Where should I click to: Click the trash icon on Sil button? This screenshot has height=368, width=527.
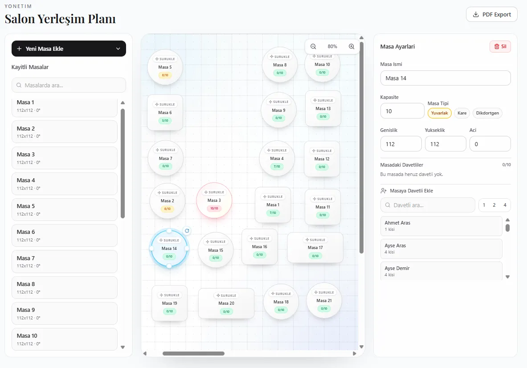tap(496, 47)
